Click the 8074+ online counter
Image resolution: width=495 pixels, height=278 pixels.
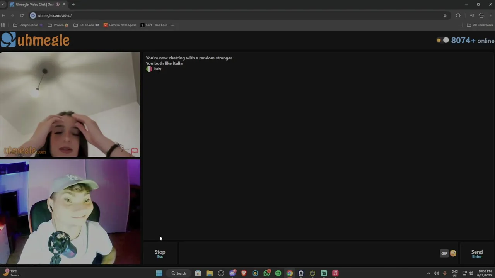coord(473,41)
